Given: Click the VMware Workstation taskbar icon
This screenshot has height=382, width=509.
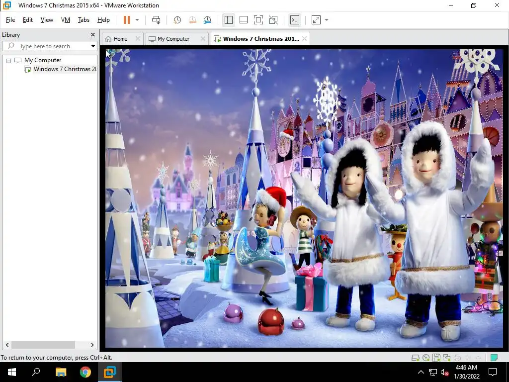Looking at the screenshot, I should [110, 372].
